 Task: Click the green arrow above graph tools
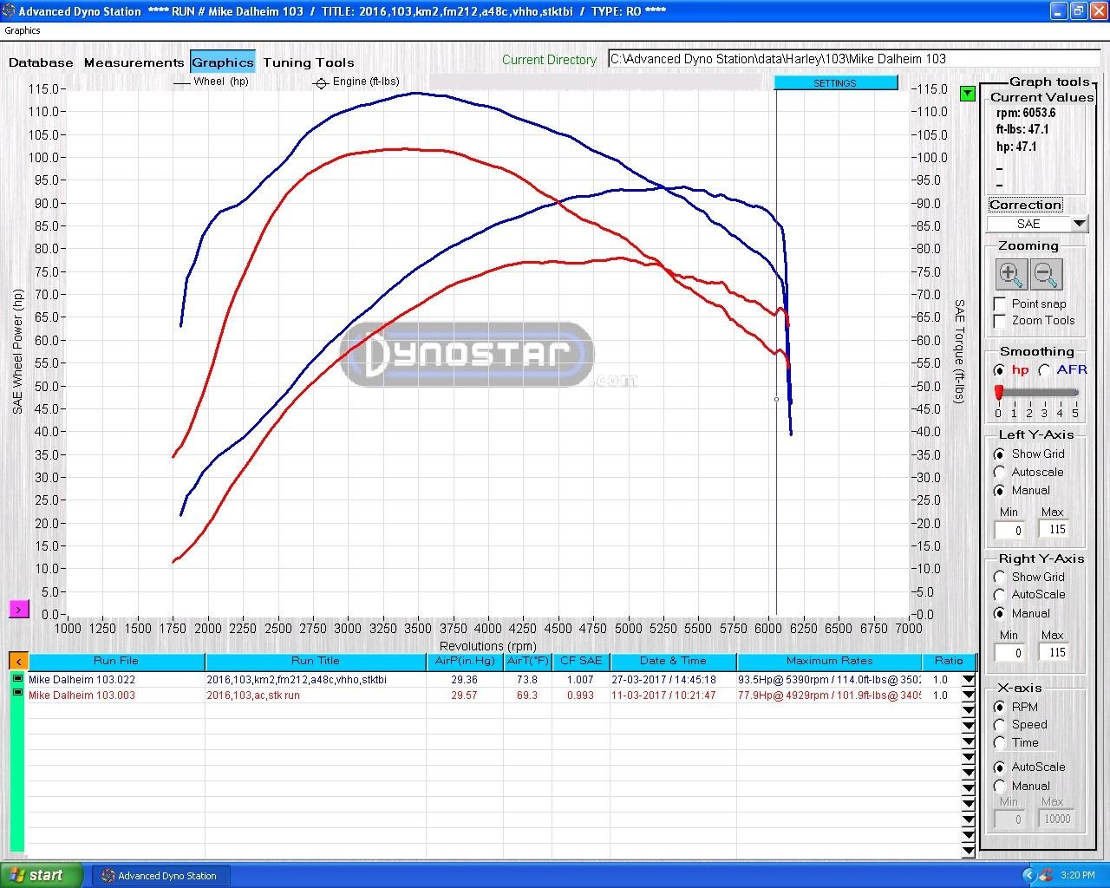tap(968, 94)
